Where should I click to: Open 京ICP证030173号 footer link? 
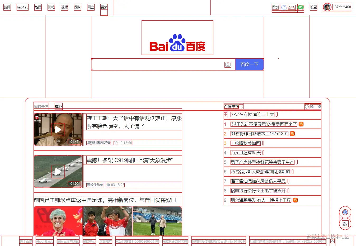click(x=175, y=241)
